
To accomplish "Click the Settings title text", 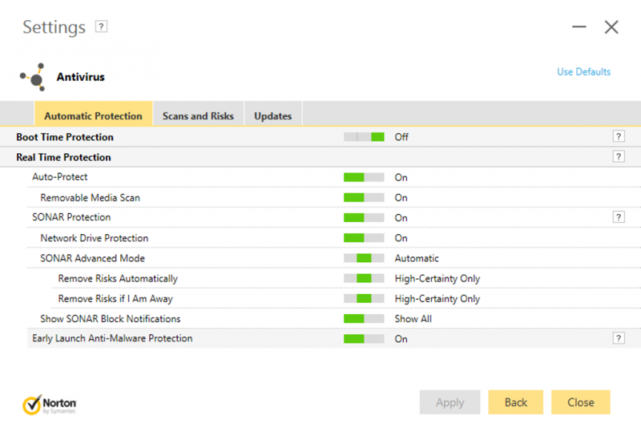I will pyautogui.click(x=54, y=27).
